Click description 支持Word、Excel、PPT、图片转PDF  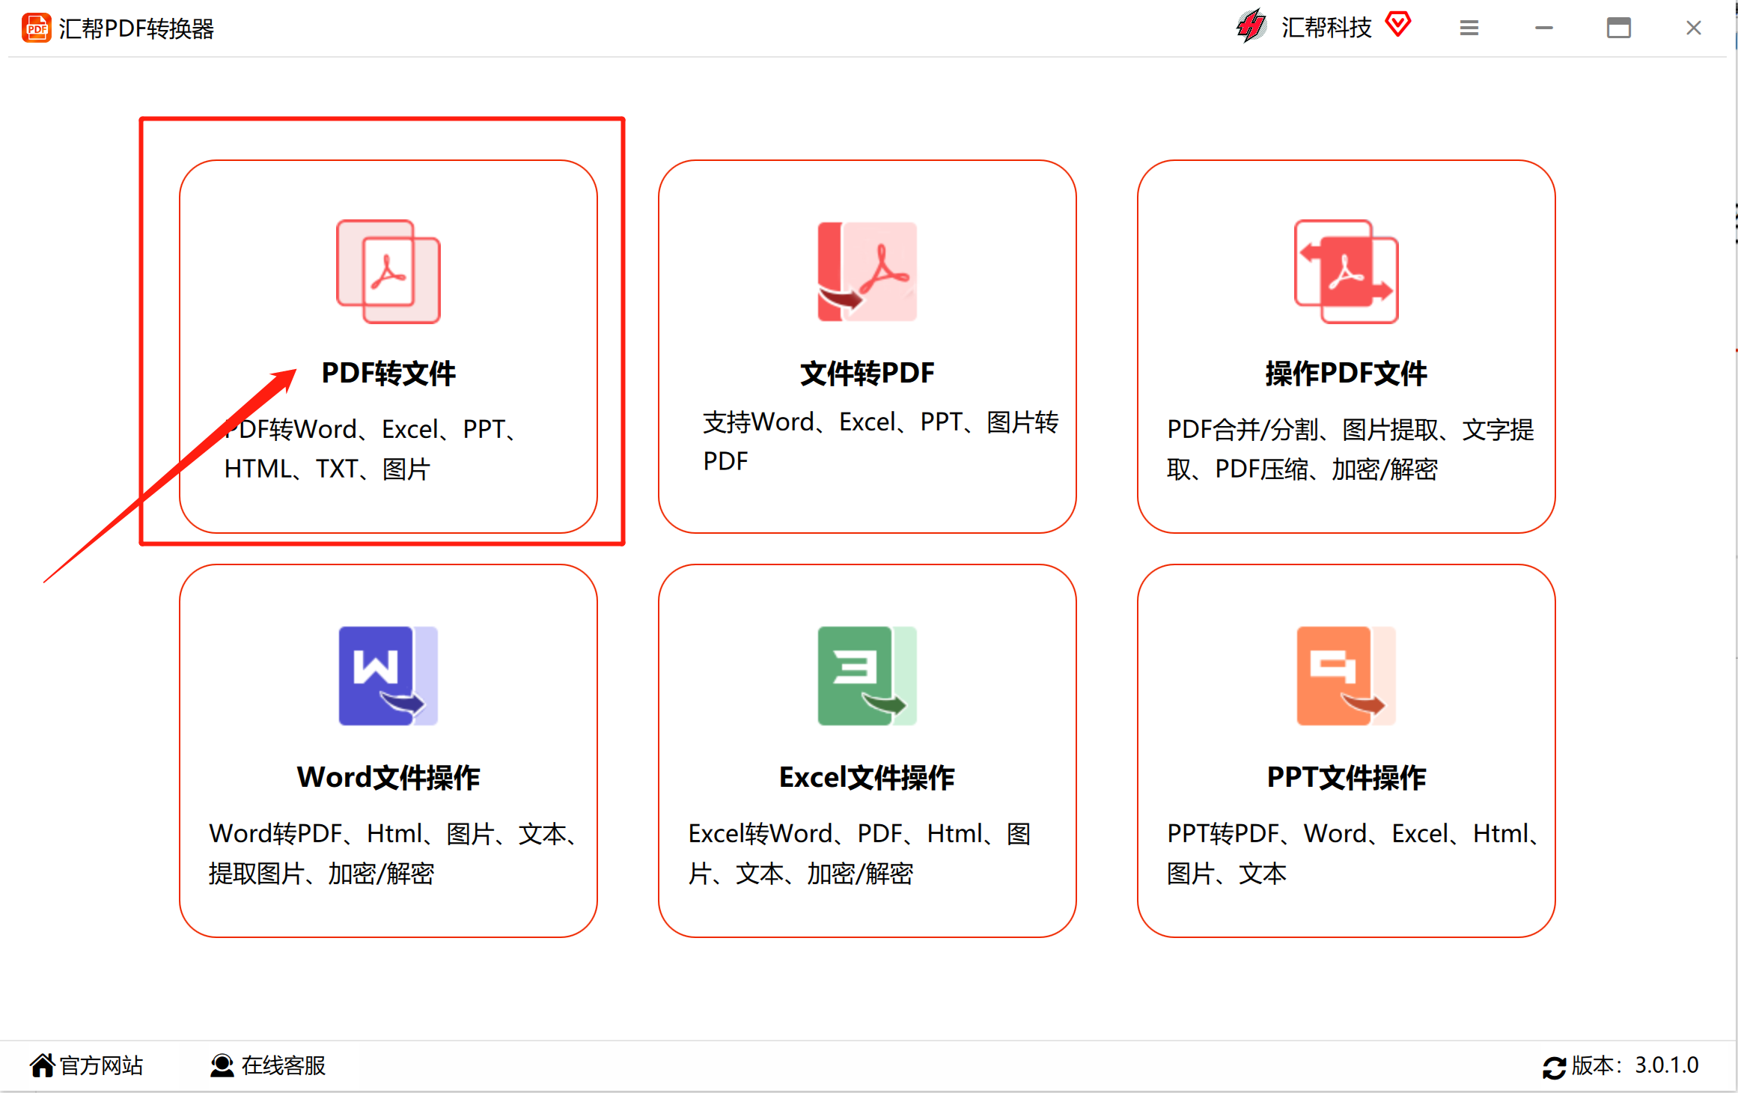point(880,442)
